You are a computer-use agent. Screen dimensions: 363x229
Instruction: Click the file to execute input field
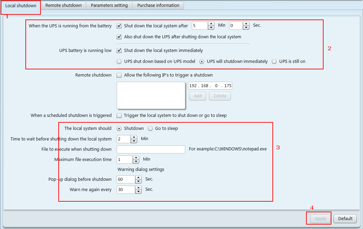(x=151, y=149)
